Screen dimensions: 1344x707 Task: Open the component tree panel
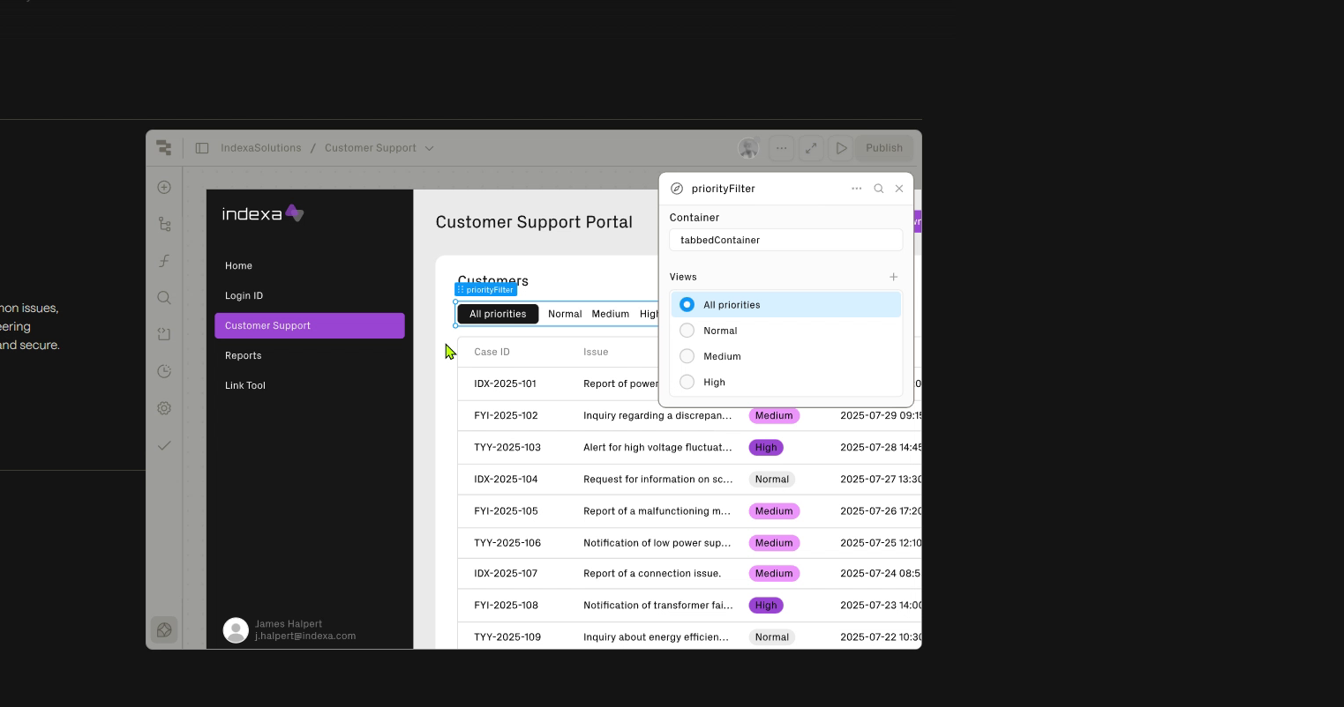(164, 224)
